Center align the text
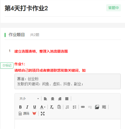Screen dimensions: 125x129 [53, 99]
